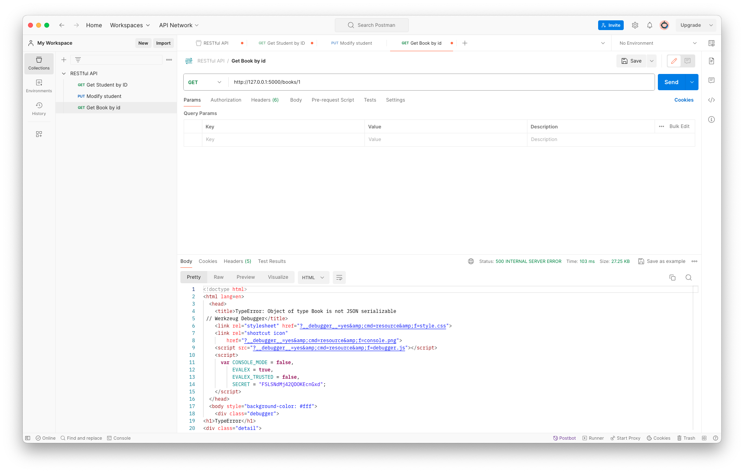
Task: Expand the Upgrade dropdown arrow
Action: [x=711, y=25]
